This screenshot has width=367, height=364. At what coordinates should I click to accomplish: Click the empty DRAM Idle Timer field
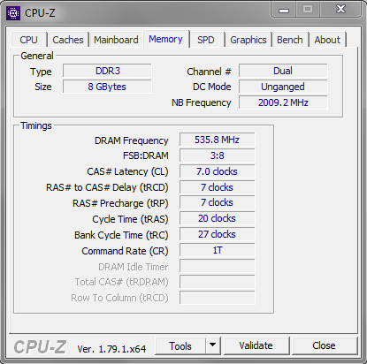click(217, 266)
